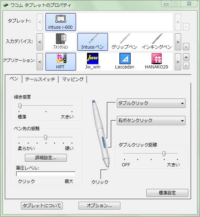Open the ダブルクリック button dropdown

tap(151, 103)
